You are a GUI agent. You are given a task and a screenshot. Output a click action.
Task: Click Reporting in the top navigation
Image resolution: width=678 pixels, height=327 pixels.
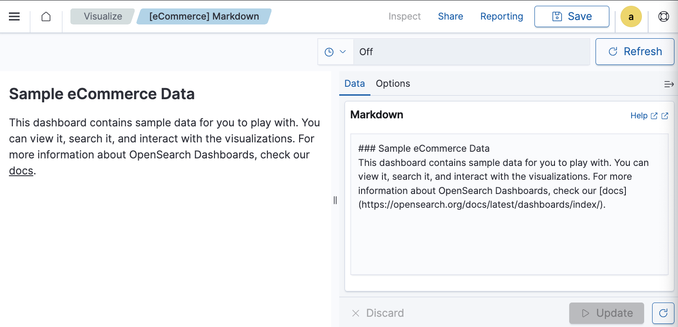(x=501, y=16)
